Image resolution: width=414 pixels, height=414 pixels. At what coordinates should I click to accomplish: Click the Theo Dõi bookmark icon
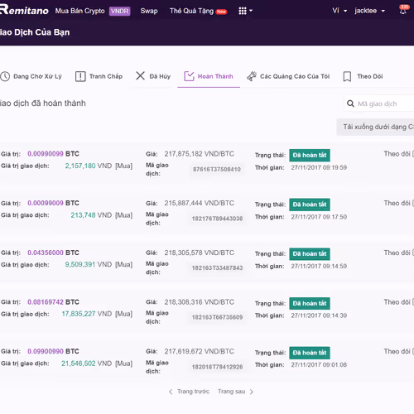point(347,76)
